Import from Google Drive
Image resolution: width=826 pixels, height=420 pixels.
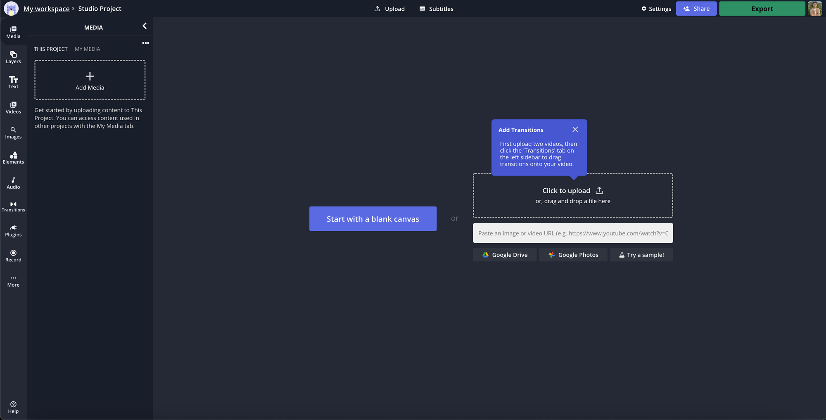point(505,255)
